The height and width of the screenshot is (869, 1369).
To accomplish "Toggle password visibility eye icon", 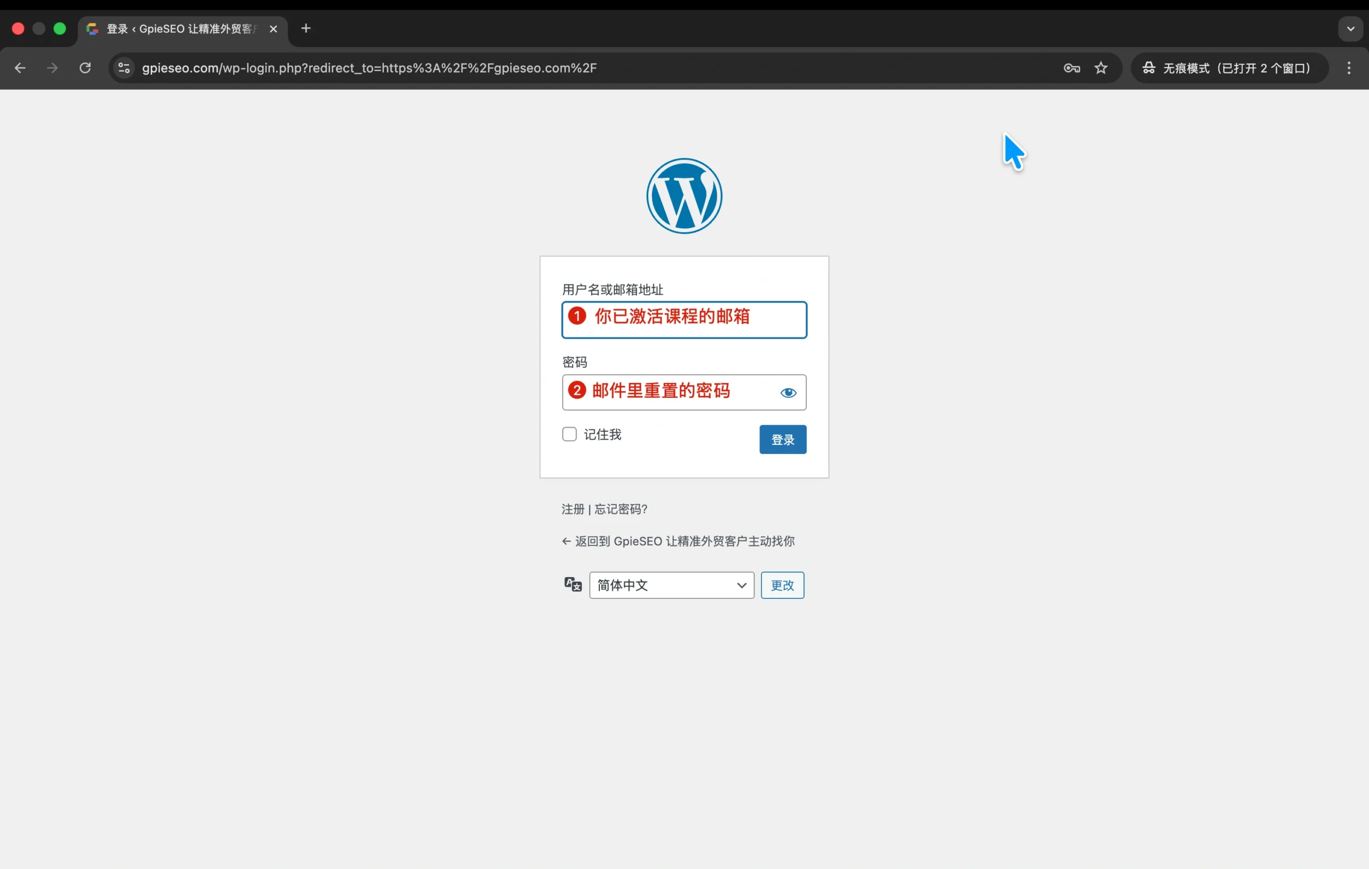I will tap(788, 393).
